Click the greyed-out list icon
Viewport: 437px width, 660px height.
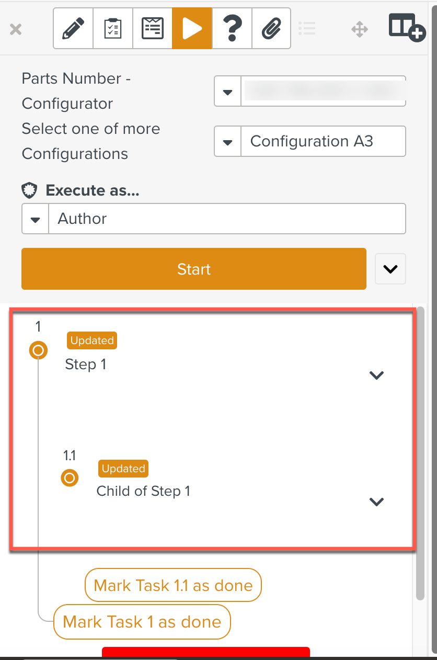(307, 29)
